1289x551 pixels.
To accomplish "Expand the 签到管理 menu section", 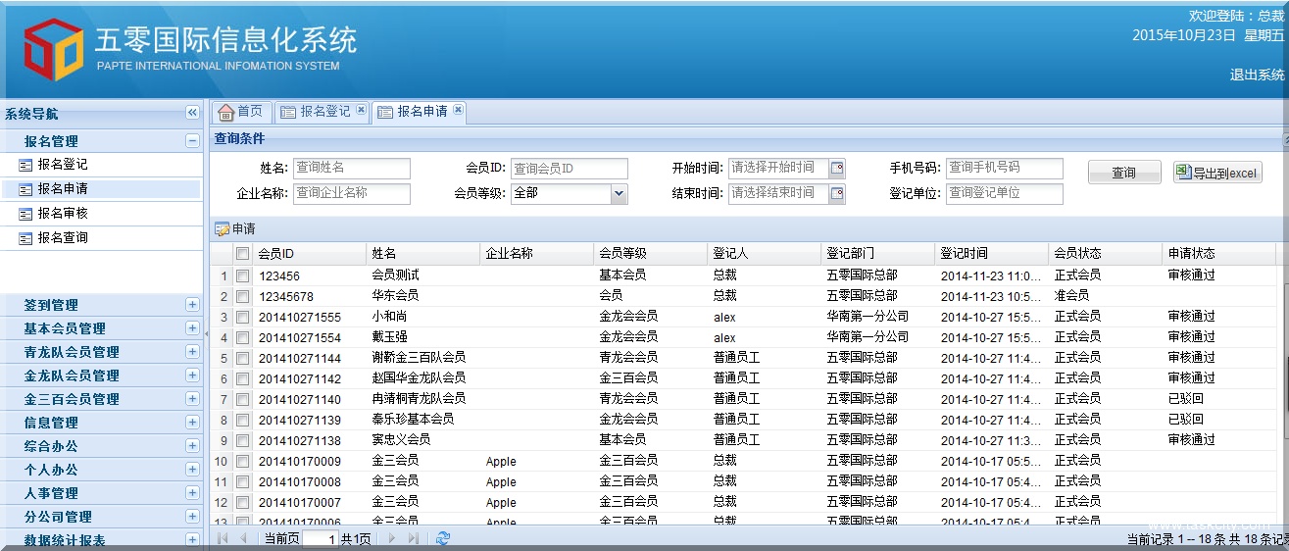I will coord(192,305).
